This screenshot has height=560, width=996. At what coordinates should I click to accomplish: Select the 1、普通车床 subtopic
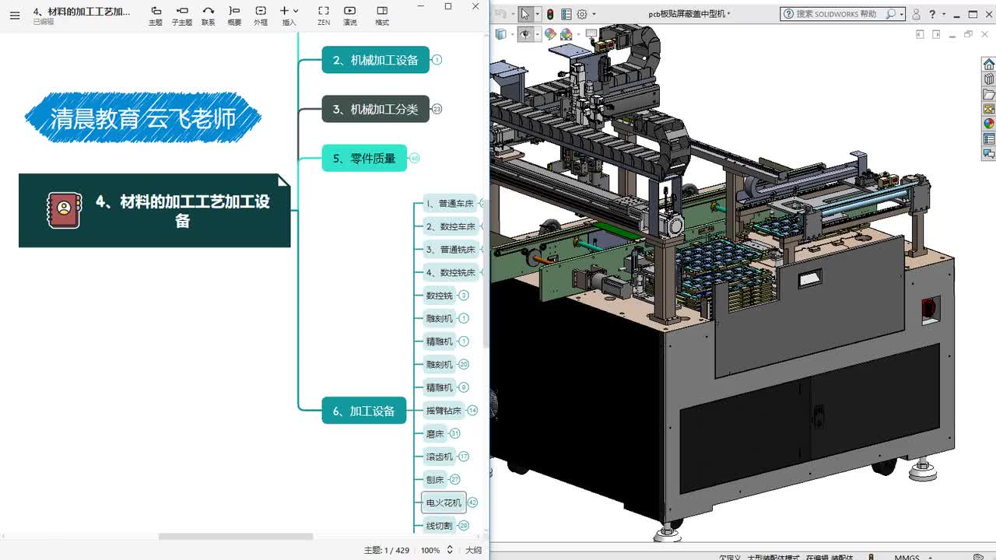(x=450, y=204)
